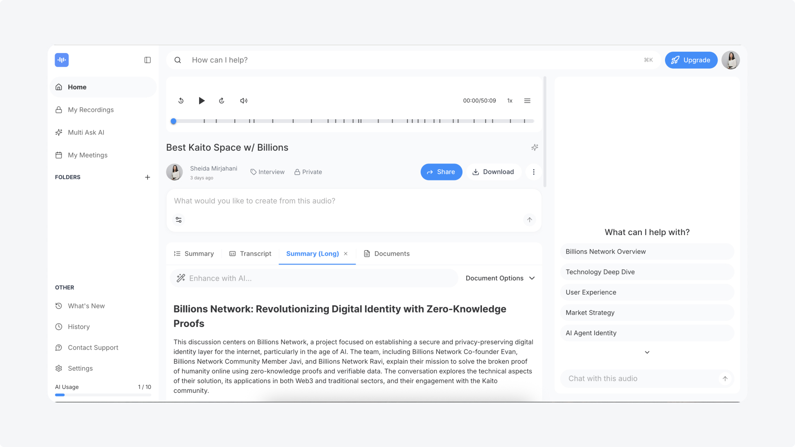The image size is (795, 447).
Task: Select Billions Network Overview suggestion
Action: pyautogui.click(x=647, y=252)
